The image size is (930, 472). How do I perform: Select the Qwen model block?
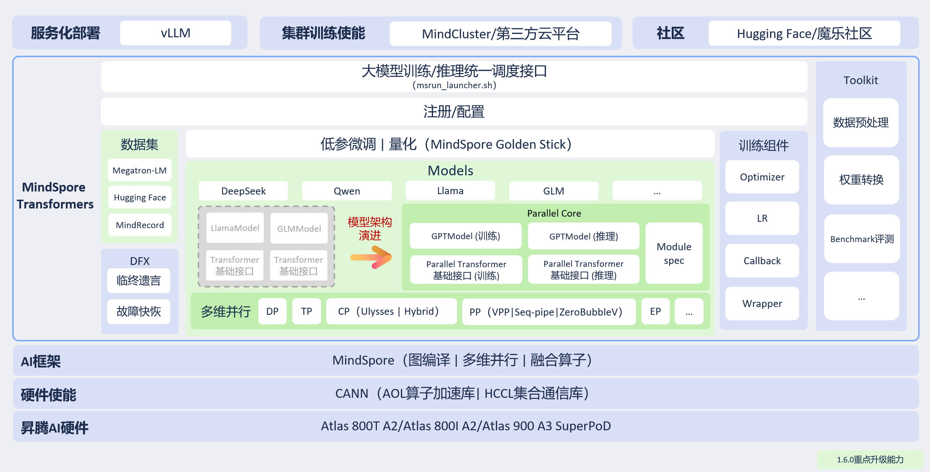point(347,191)
